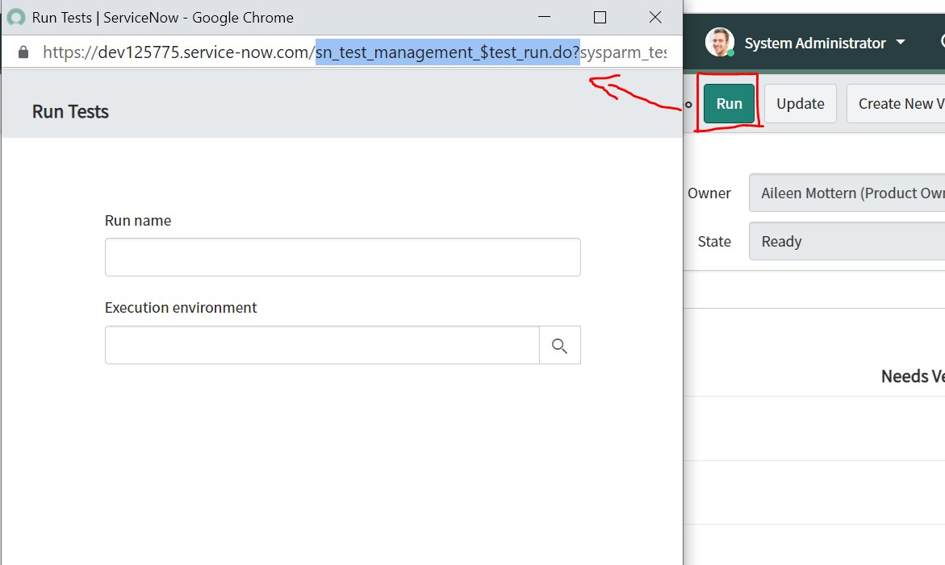Open the Execution environment lookup magnifier

click(x=559, y=344)
